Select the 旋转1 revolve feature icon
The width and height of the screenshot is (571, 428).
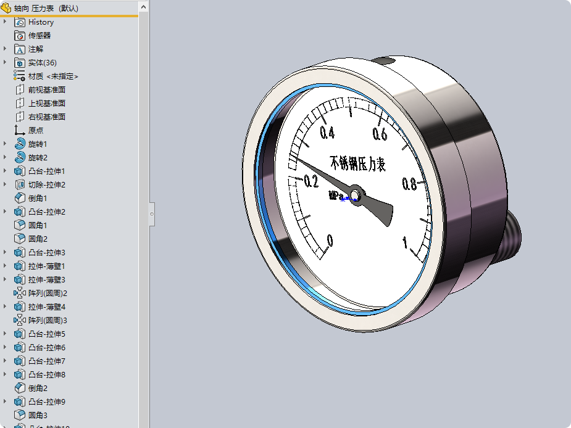20,144
